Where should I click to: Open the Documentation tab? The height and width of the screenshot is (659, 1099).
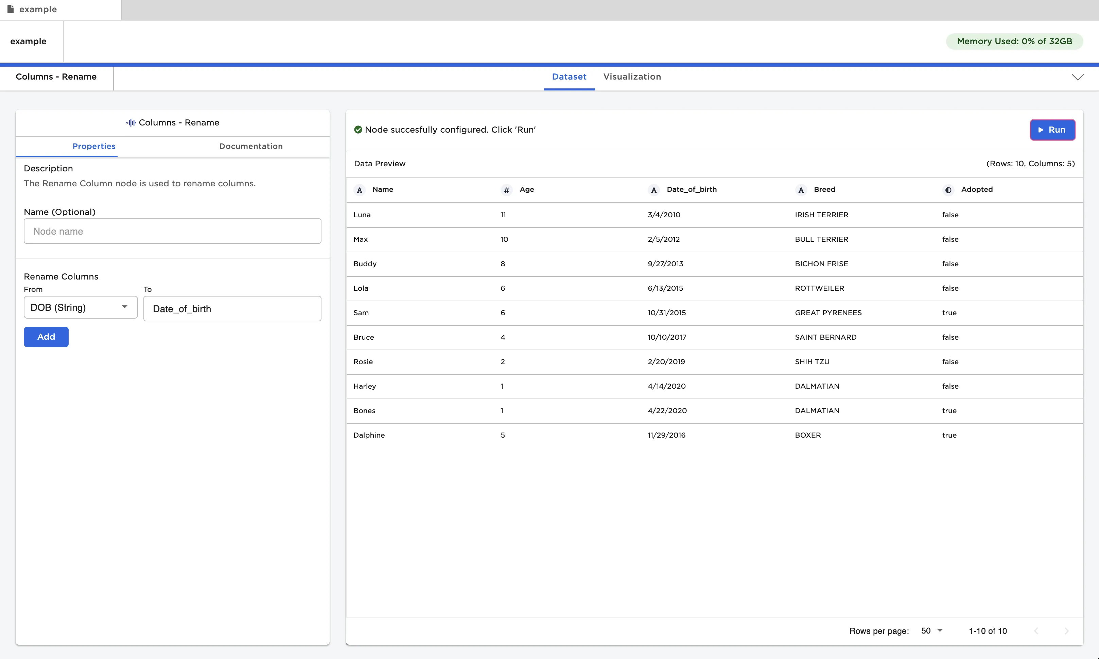point(251,146)
